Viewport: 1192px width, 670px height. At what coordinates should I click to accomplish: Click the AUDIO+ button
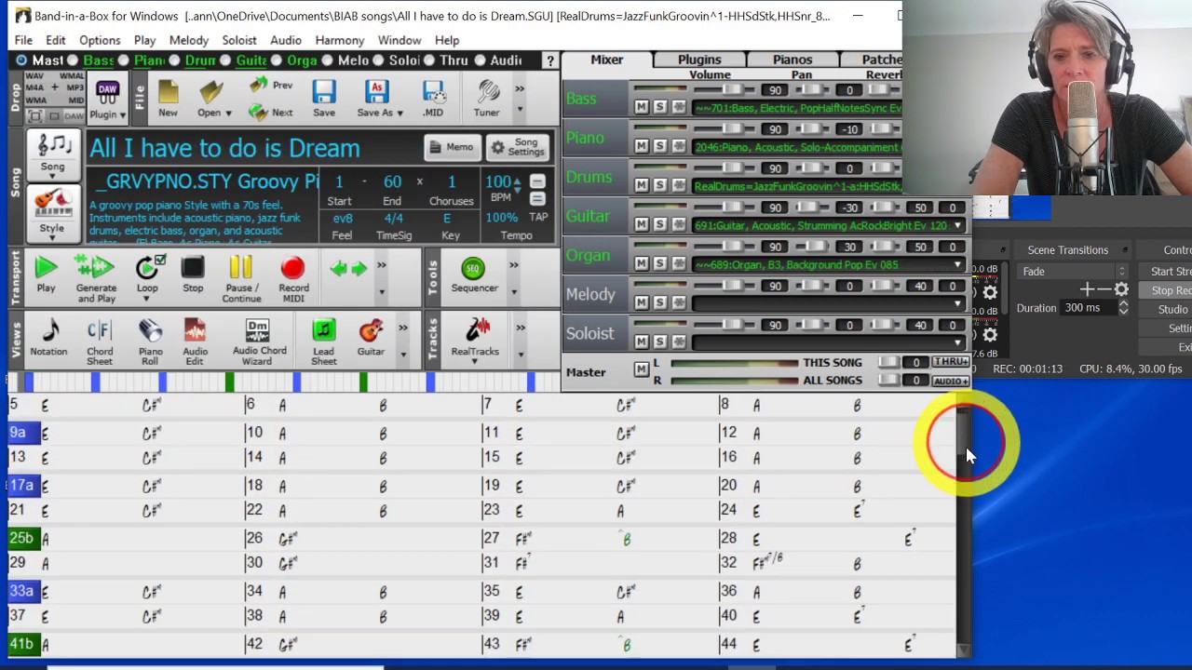pyautogui.click(x=950, y=381)
